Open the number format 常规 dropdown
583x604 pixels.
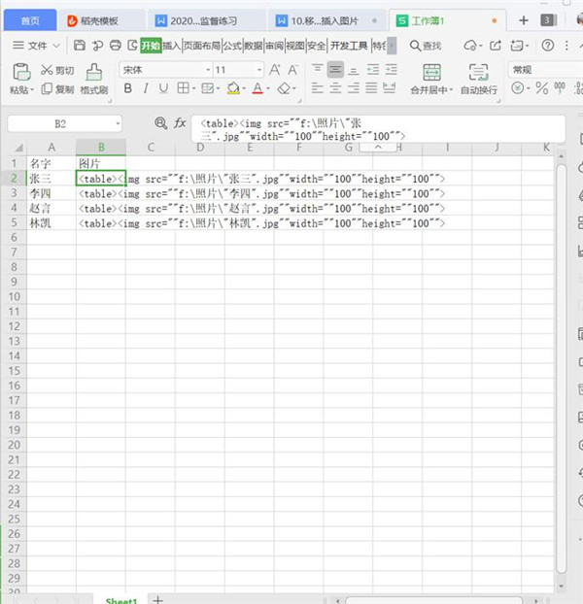pos(545,70)
